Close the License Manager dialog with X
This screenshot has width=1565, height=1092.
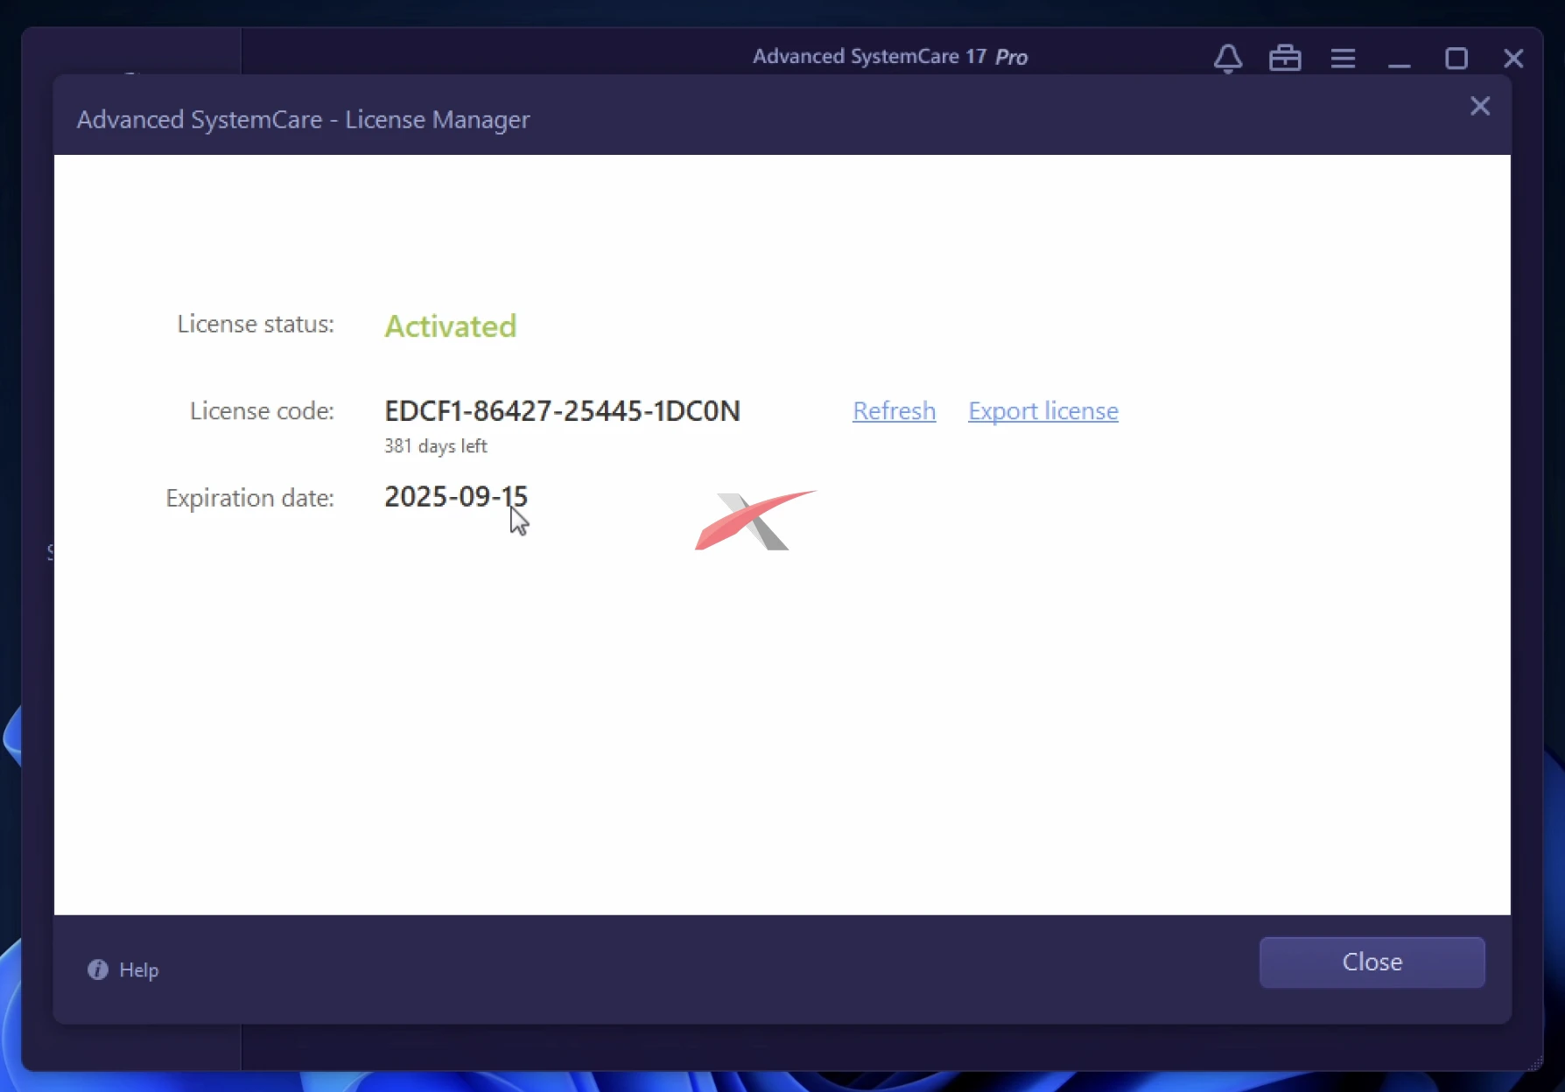(x=1480, y=106)
